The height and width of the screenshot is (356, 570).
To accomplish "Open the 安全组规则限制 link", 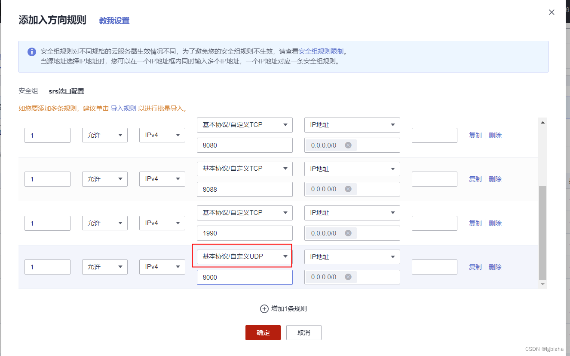I will point(321,51).
